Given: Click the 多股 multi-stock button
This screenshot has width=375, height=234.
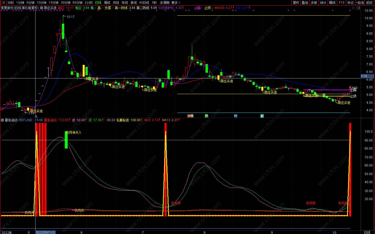Looking at the screenshot, I should click(314, 3).
